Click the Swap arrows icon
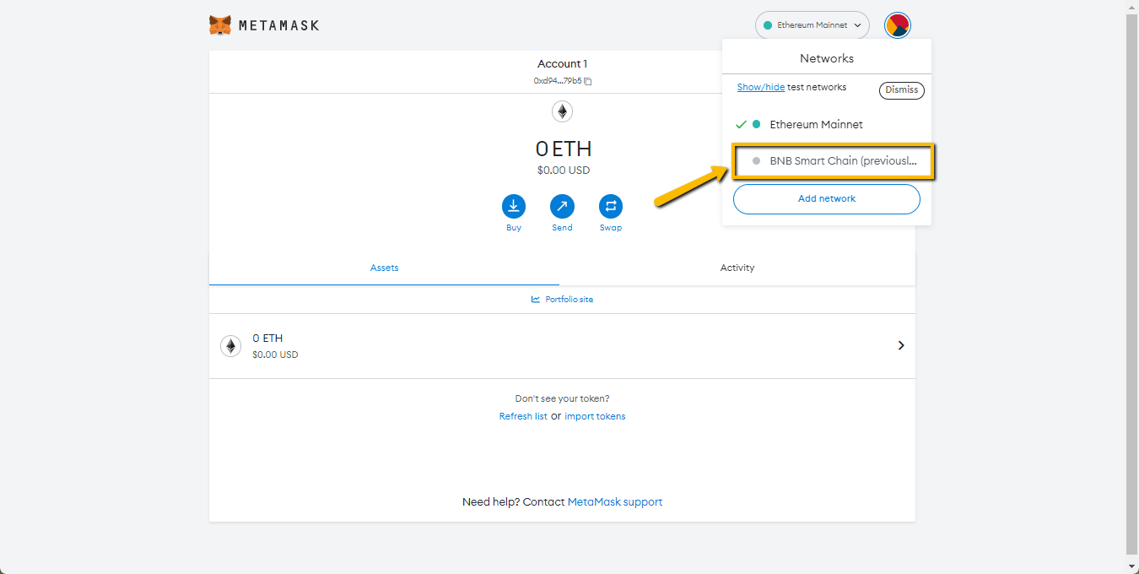 pyautogui.click(x=611, y=206)
